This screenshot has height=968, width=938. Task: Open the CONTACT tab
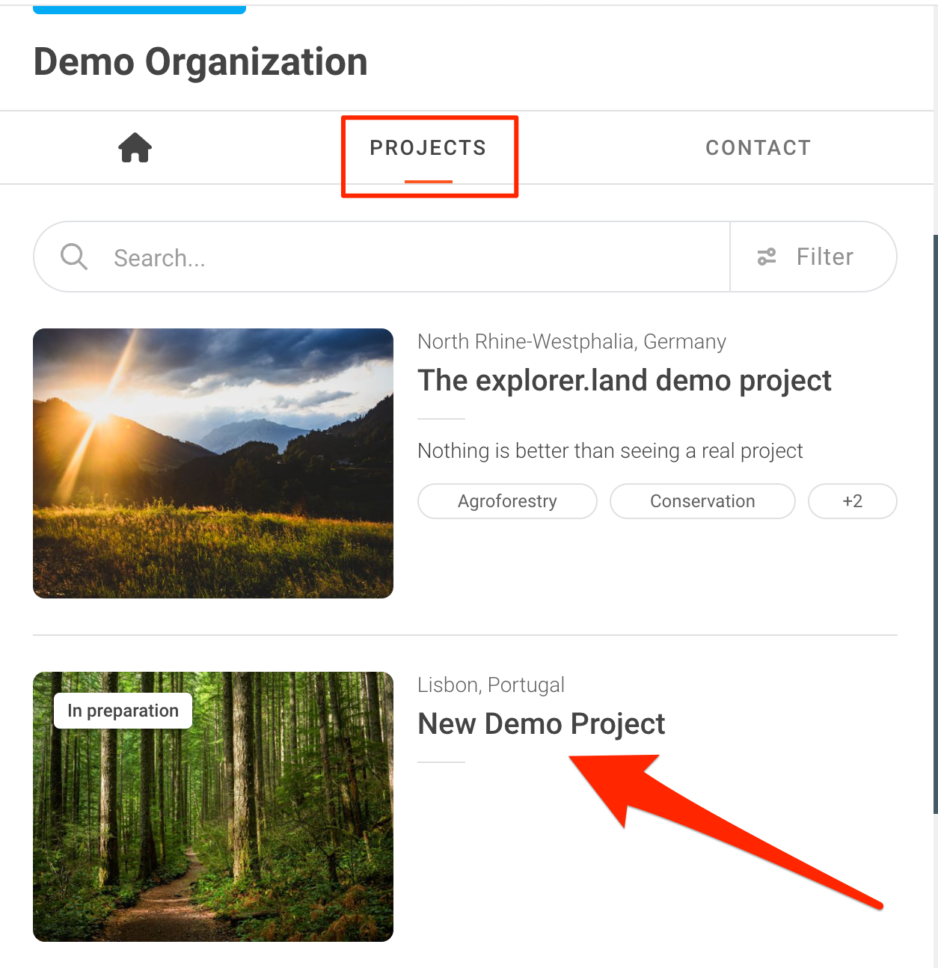758,148
